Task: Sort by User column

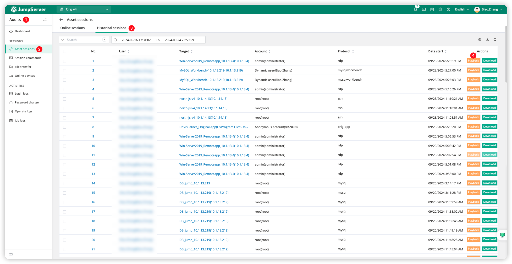Action: point(129,51)
